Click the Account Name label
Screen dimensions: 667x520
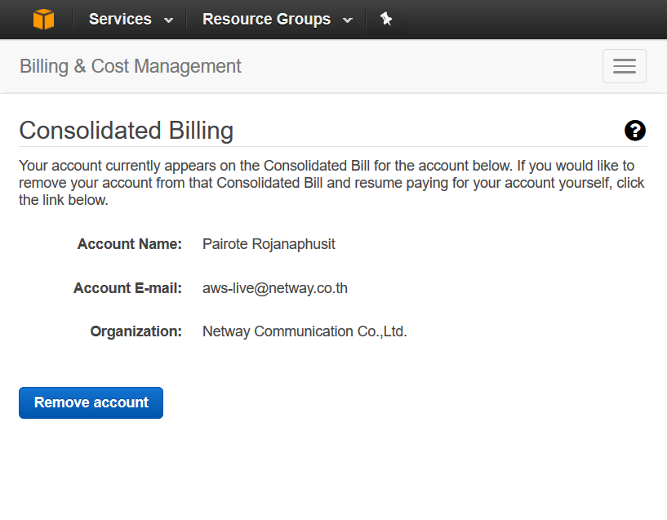pyautogui.click(x=129, y=244)
